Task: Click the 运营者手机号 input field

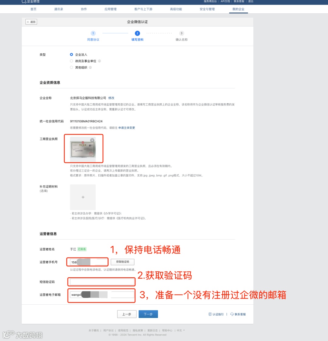Action: (x=89, y=262)
